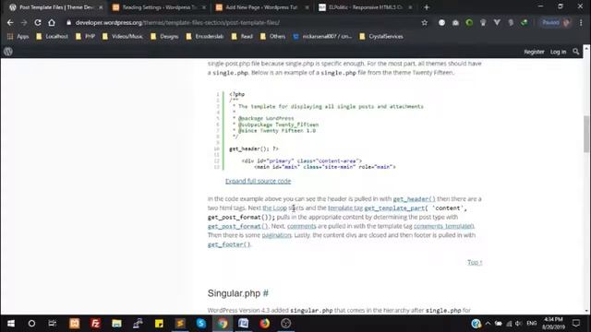Reload the page with the refresh icon
Screen dimensions: 591x332
click(38, 22)
